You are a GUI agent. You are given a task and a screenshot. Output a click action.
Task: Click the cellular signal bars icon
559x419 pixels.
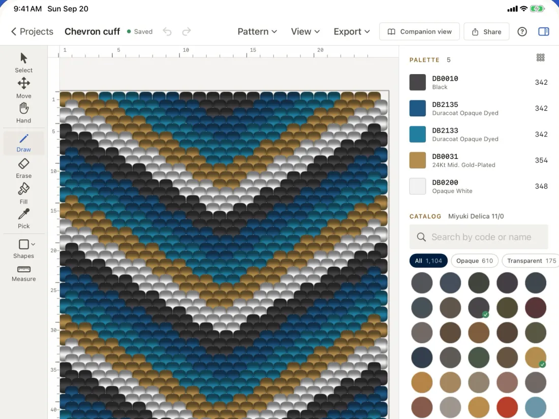point(512,9)
